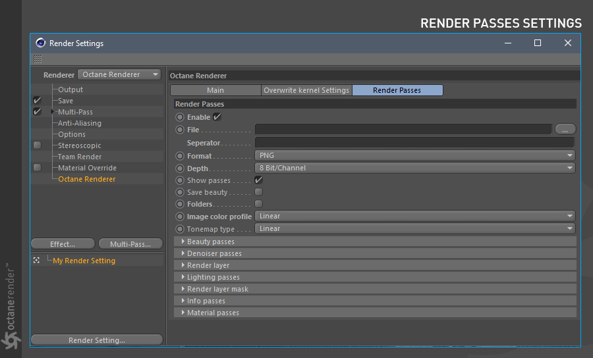This screenshot has width=593, height=358.
Task: Click the animation circle next to Enable
Action: (x=180, y=117)
